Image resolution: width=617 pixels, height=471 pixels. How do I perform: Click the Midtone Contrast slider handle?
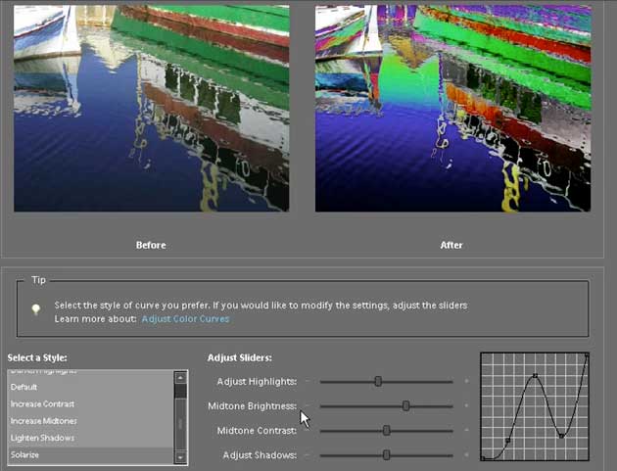tap(387, 431)
